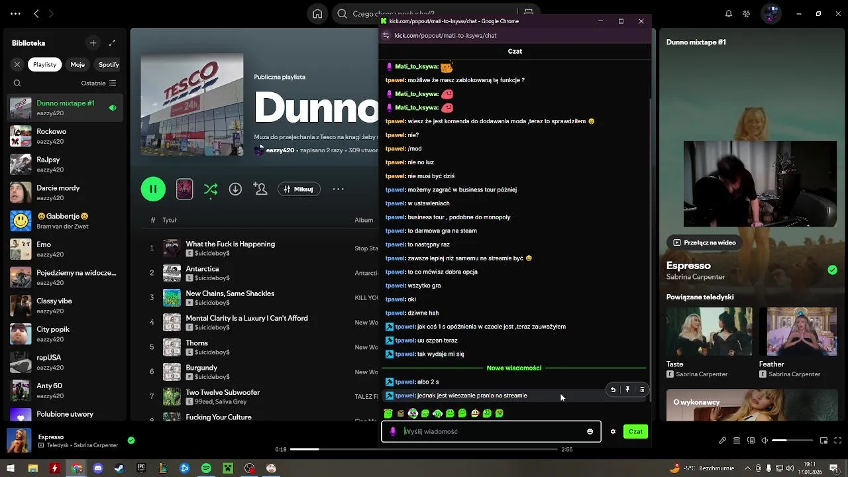The height and width of the screenshot is (477, 848).
Task: Open the Taste music video thumbnail
Action: (x=709, y=331)
